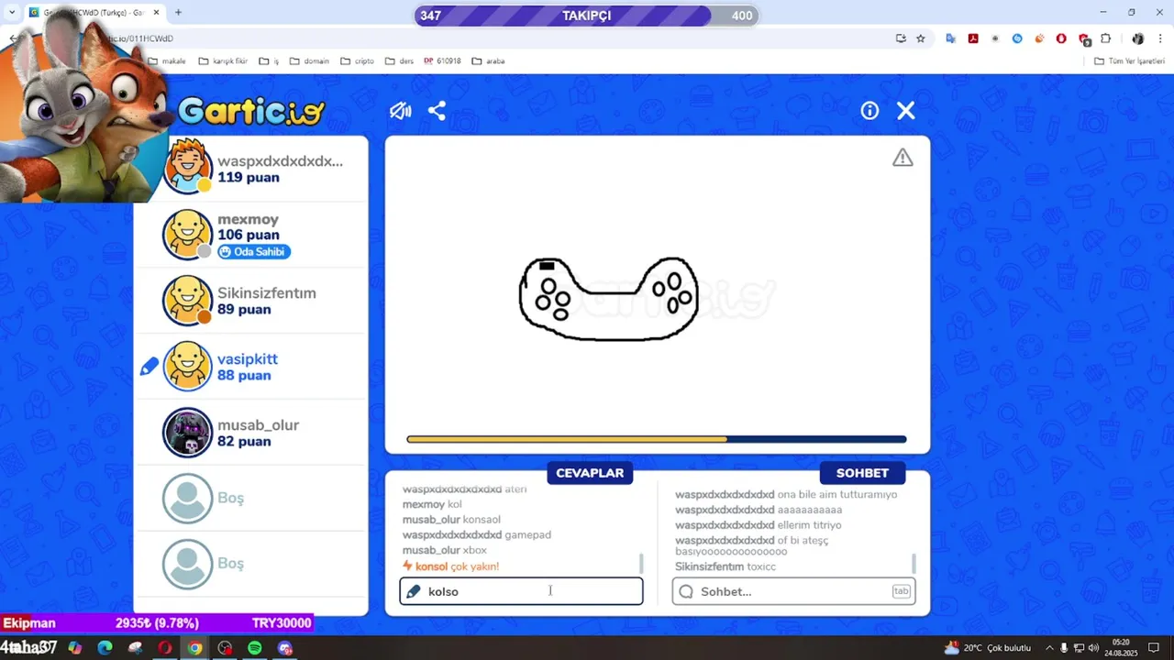Viewport: 1174px width, 660px height.
Task: Click 'ona bile aim tutturamıyo' chat message
Action: (x=786, y=494)
